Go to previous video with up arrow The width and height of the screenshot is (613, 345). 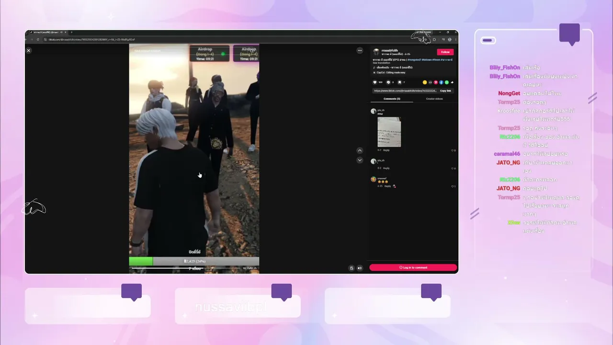[x=360, y=150]
